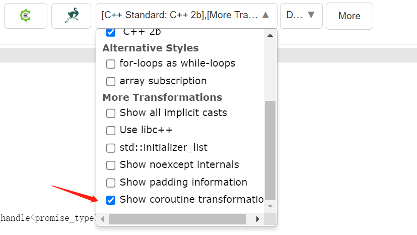417x235 pixels.
Task: Click the green gear C++ Insights icon
Action: pos(26,16)
